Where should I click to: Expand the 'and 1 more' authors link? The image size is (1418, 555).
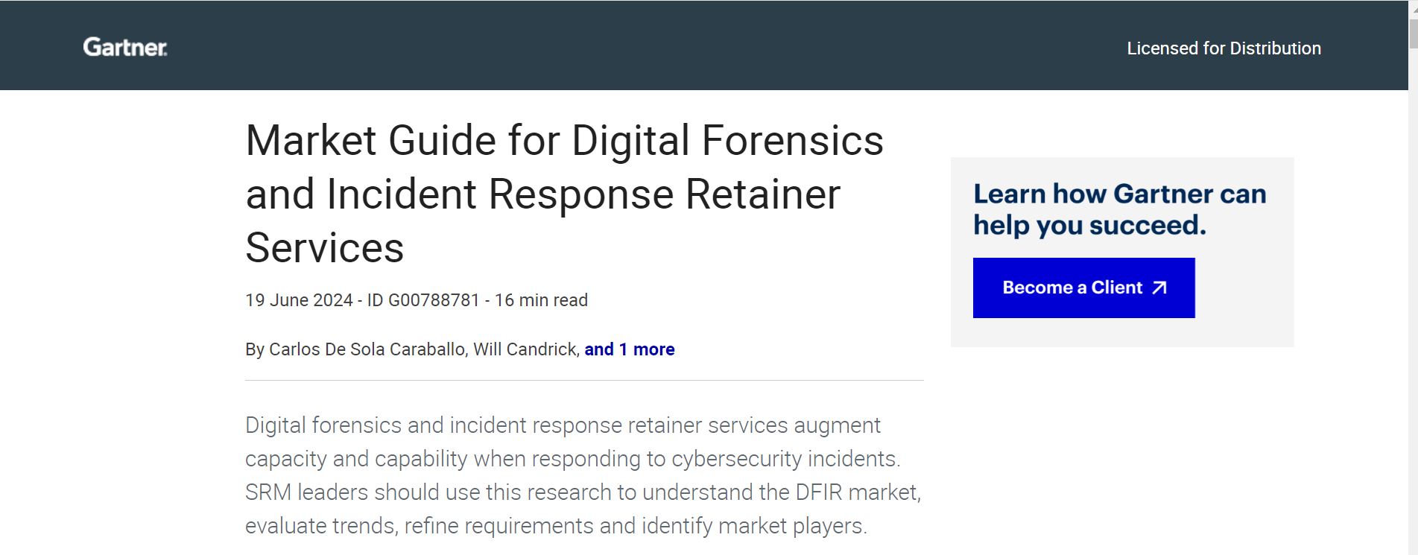(629, 349)
